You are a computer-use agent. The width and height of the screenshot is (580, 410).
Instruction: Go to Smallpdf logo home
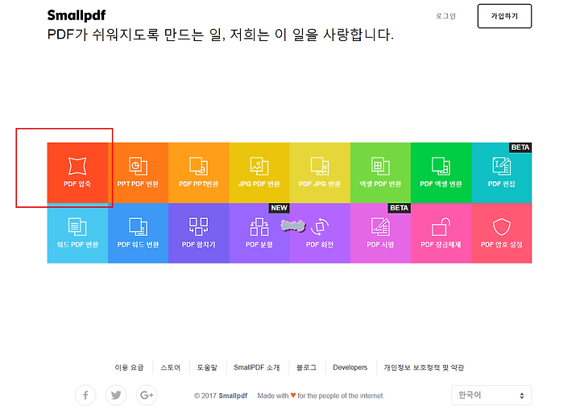click(x=77, y=15)
